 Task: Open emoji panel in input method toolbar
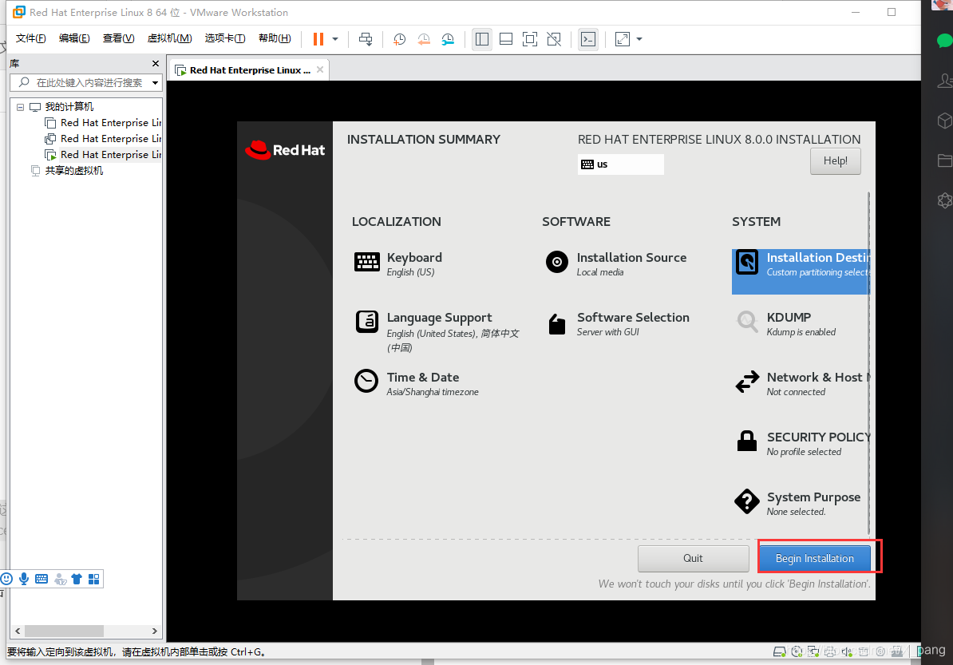pos(6,579)
